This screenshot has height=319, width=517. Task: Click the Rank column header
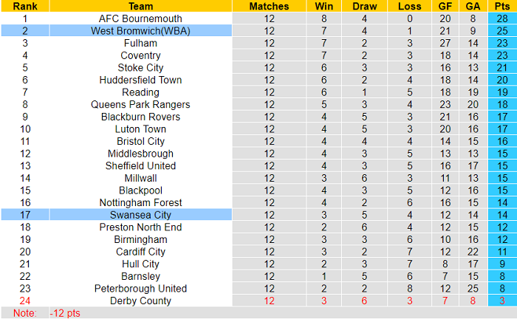tap(26, 6)
